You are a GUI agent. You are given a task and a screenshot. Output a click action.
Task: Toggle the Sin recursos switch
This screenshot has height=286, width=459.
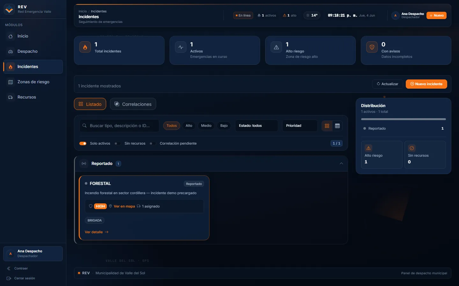(x=118, y=143)
